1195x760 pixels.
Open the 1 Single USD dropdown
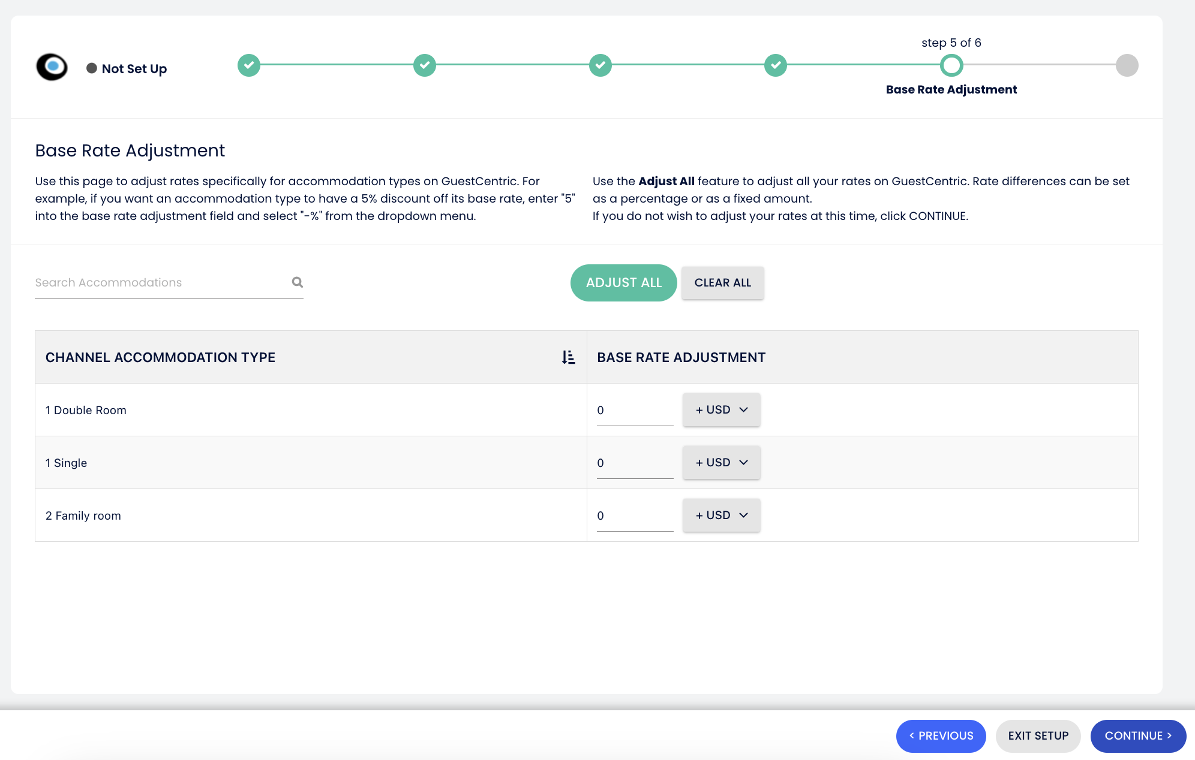[721, 463]
